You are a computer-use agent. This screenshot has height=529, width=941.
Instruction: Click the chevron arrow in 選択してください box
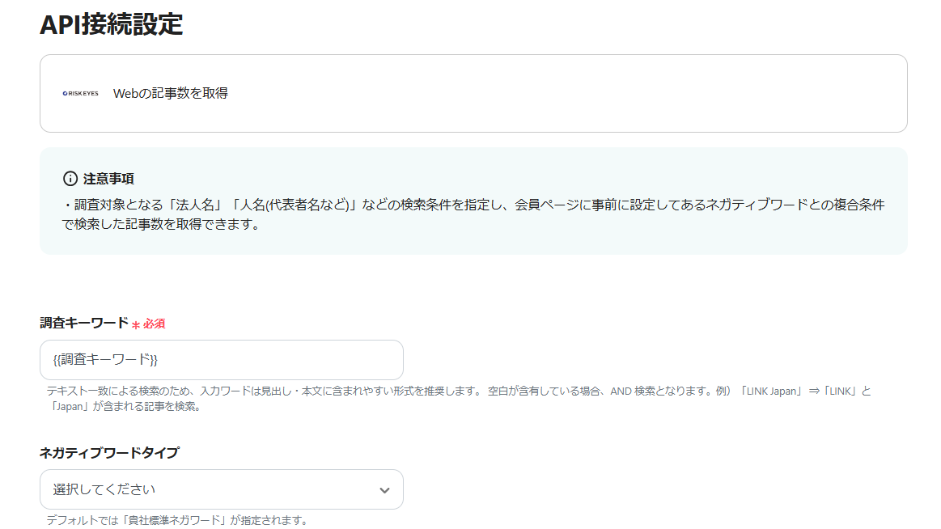(x=384, y=490)
